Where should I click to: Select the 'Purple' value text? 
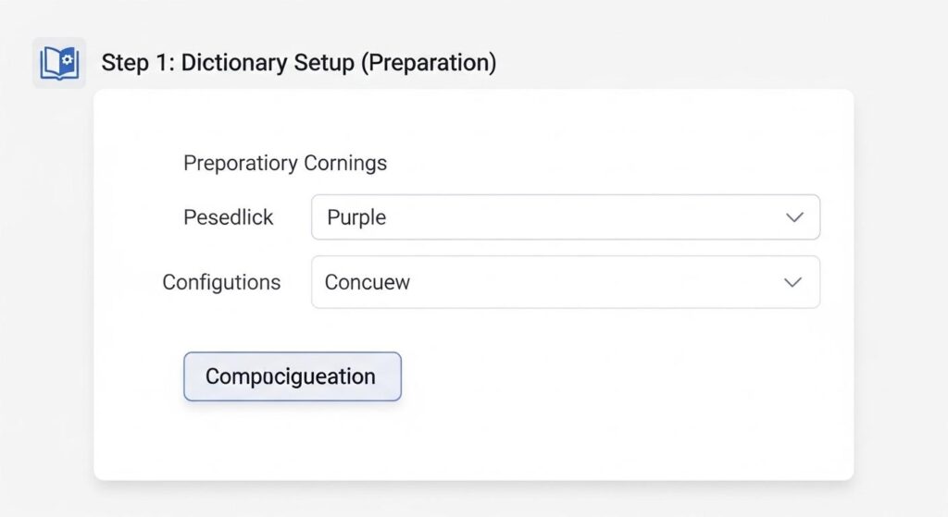click(x=356, y=217)
